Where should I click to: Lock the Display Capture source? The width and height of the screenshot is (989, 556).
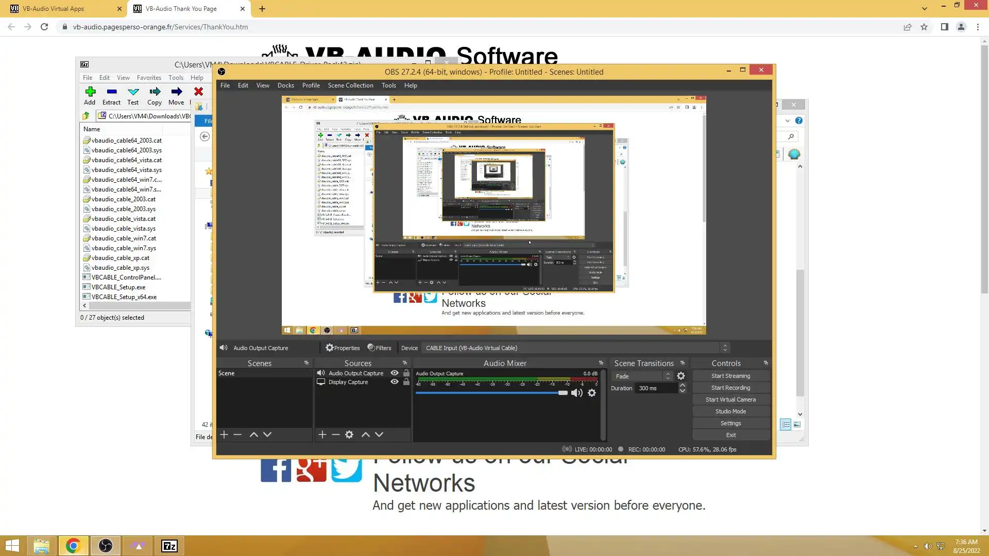click(x=406, y=382)
